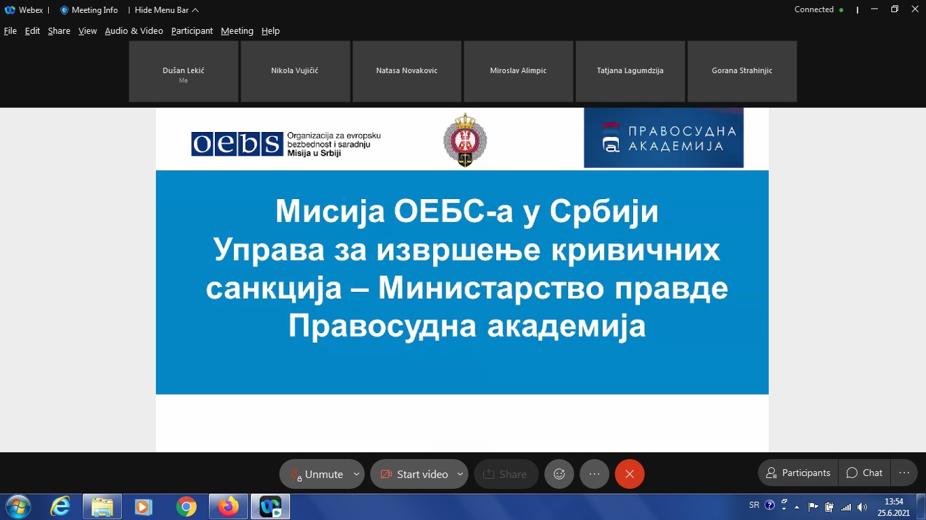Click the Meeting Info button
The height and width of the screenshot is (520, 926).
click(89, 10)
